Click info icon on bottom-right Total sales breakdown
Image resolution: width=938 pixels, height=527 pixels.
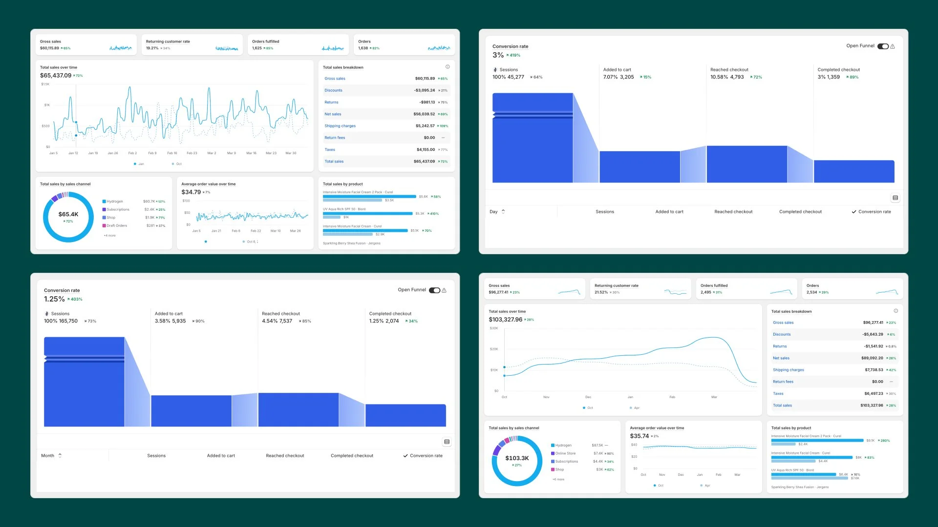895,311
